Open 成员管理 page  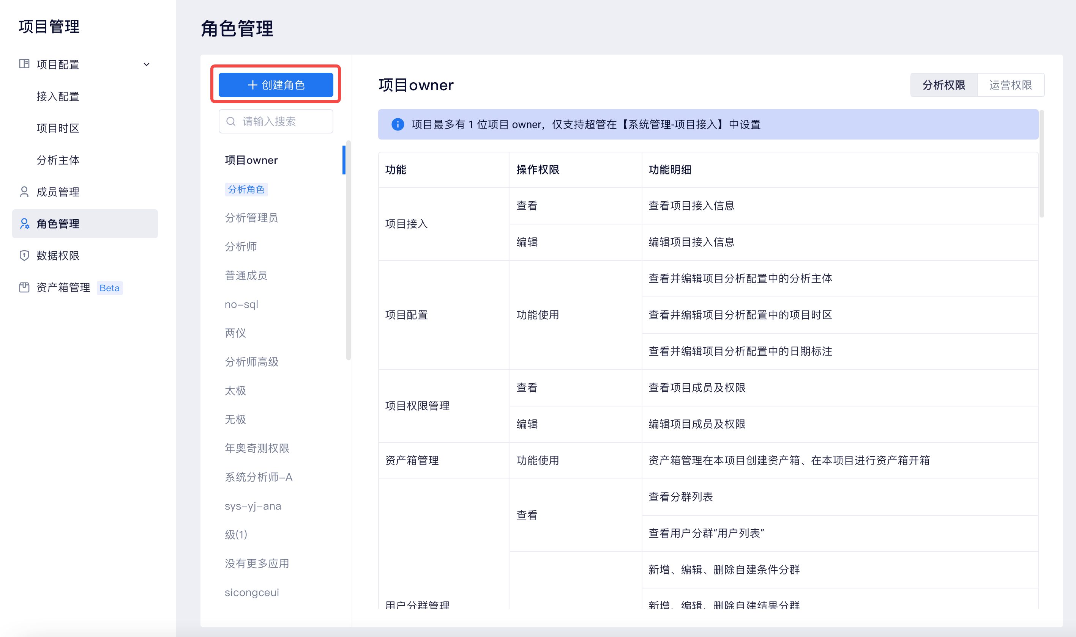85,191
